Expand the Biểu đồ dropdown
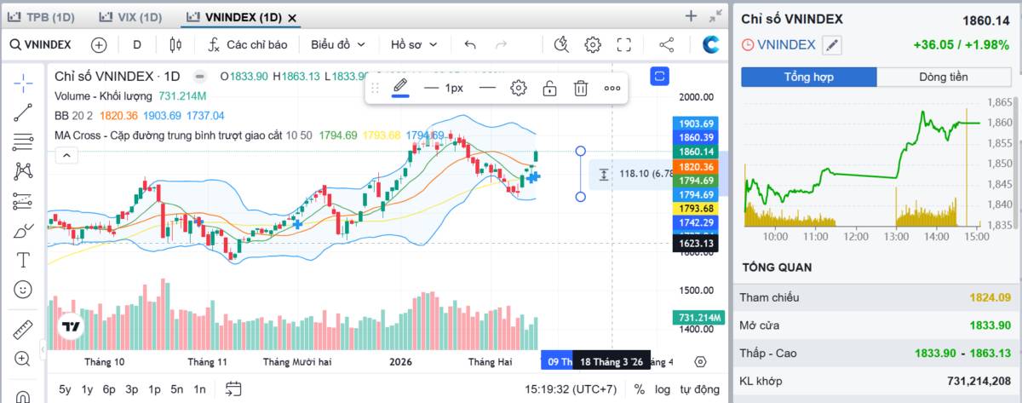This screenshot has width=1022, height=403. pyautogui.click(x=338, y=44)
